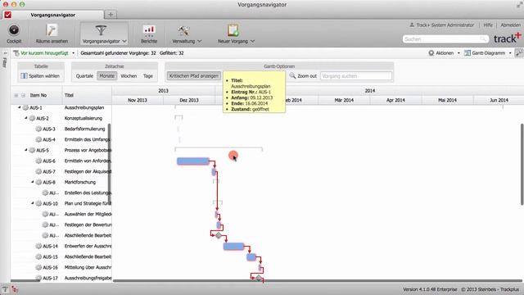Collapse the AUS-5 tree node
The image size is (524, 295).
[x=25, y=150]
